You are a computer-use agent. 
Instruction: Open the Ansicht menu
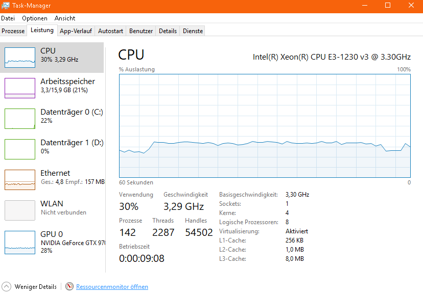[65, 18]
